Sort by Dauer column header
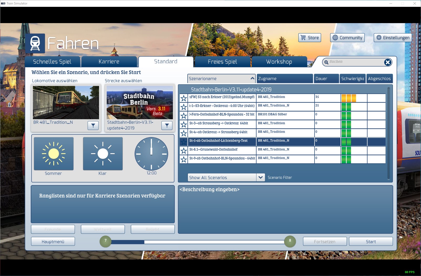This screenshot has height=276, width=421. tap(326, 79)
